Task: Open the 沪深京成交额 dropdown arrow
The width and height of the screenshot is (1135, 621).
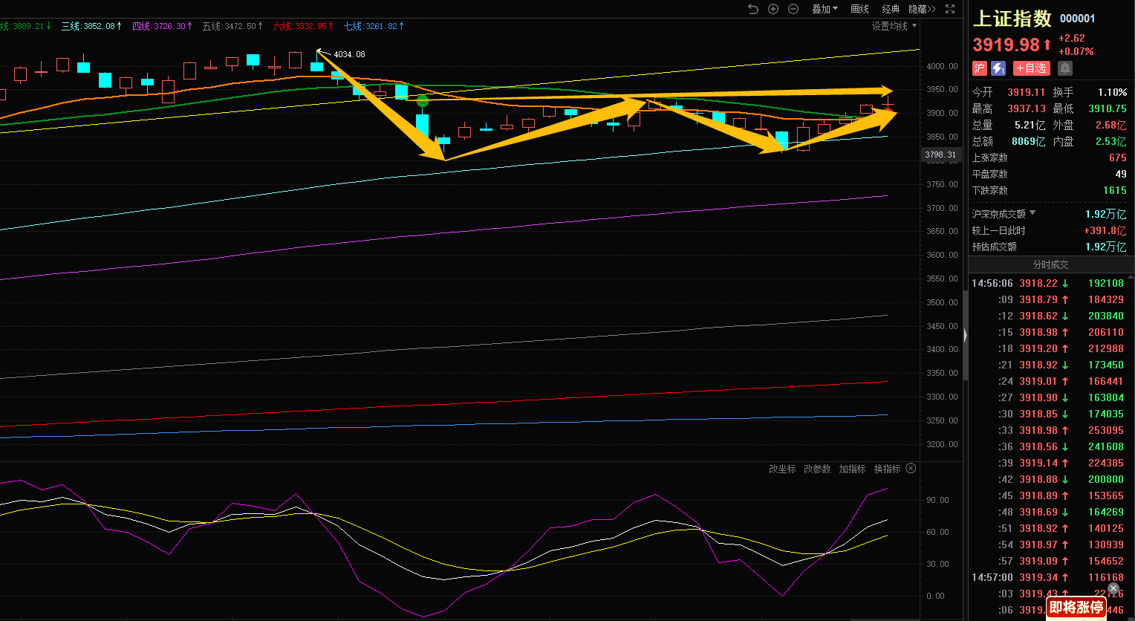Action: click(1032, 213)
